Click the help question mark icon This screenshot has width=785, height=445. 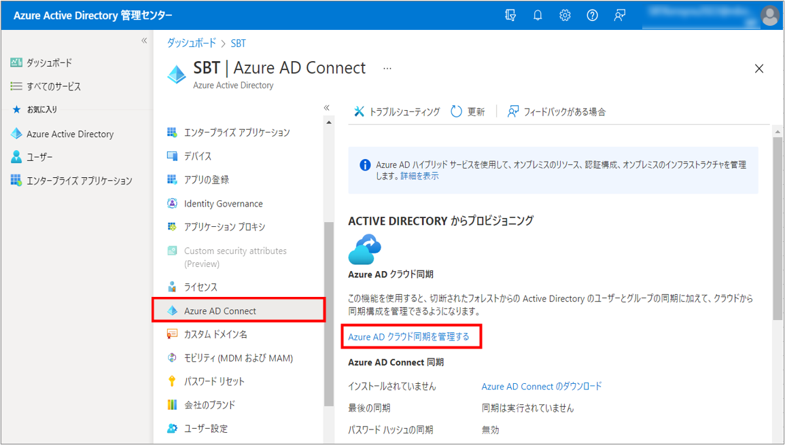coord(592,15)
